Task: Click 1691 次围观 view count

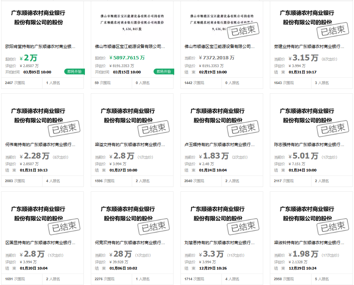Action: pyautogui.click(x=15, y=279)
